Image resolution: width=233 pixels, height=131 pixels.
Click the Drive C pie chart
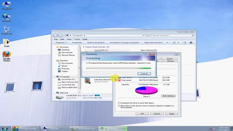coord(146,90)
